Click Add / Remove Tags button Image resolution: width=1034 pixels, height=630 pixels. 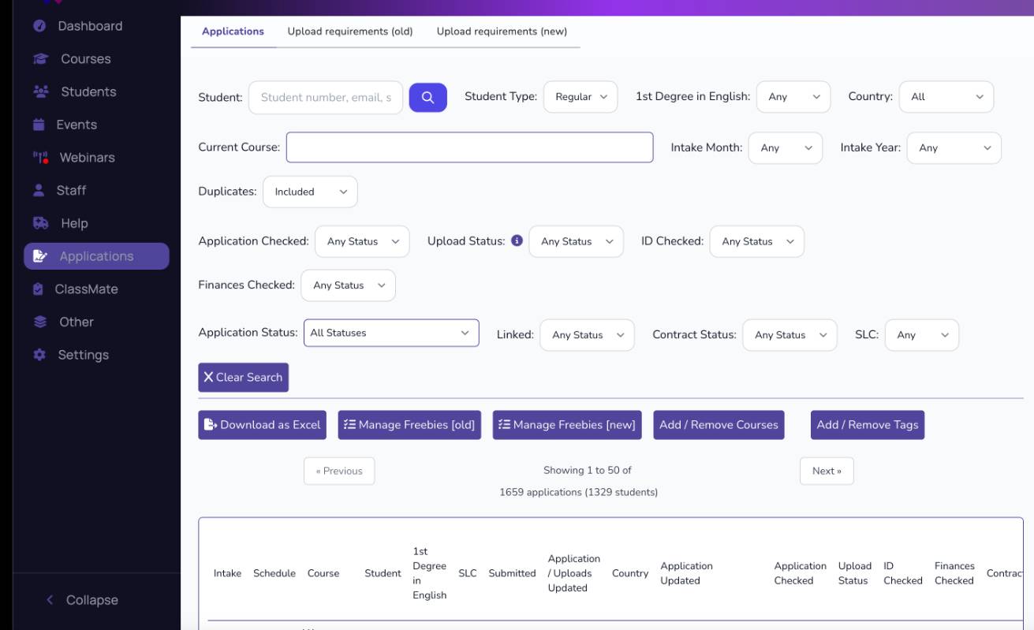(868, 425)
